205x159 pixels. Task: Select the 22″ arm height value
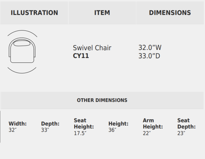pos(147,133)
